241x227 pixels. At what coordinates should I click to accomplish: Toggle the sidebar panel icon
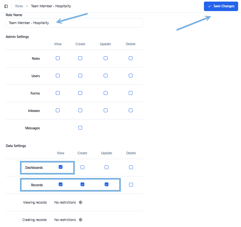pos(6,6)
